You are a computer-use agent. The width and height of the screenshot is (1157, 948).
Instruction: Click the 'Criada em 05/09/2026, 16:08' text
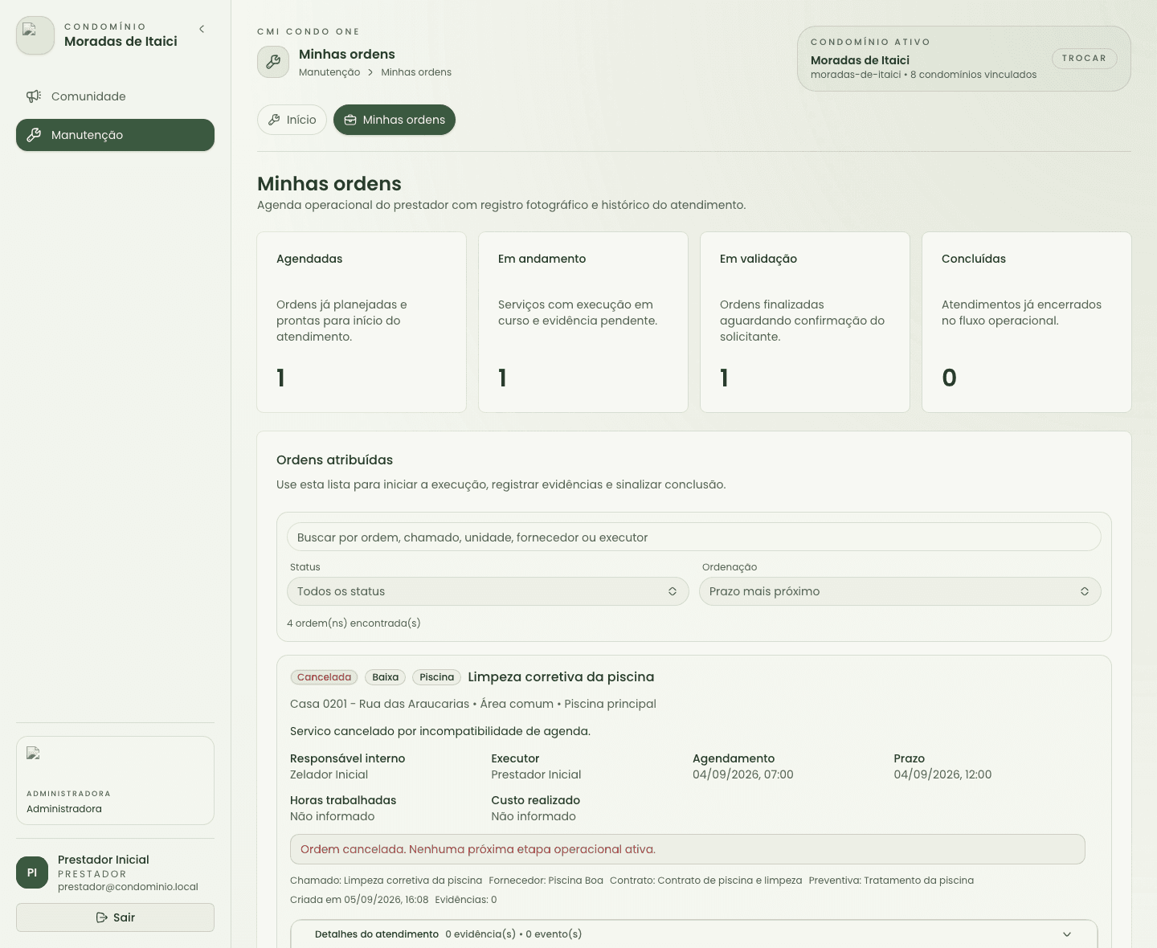[359, 900]
